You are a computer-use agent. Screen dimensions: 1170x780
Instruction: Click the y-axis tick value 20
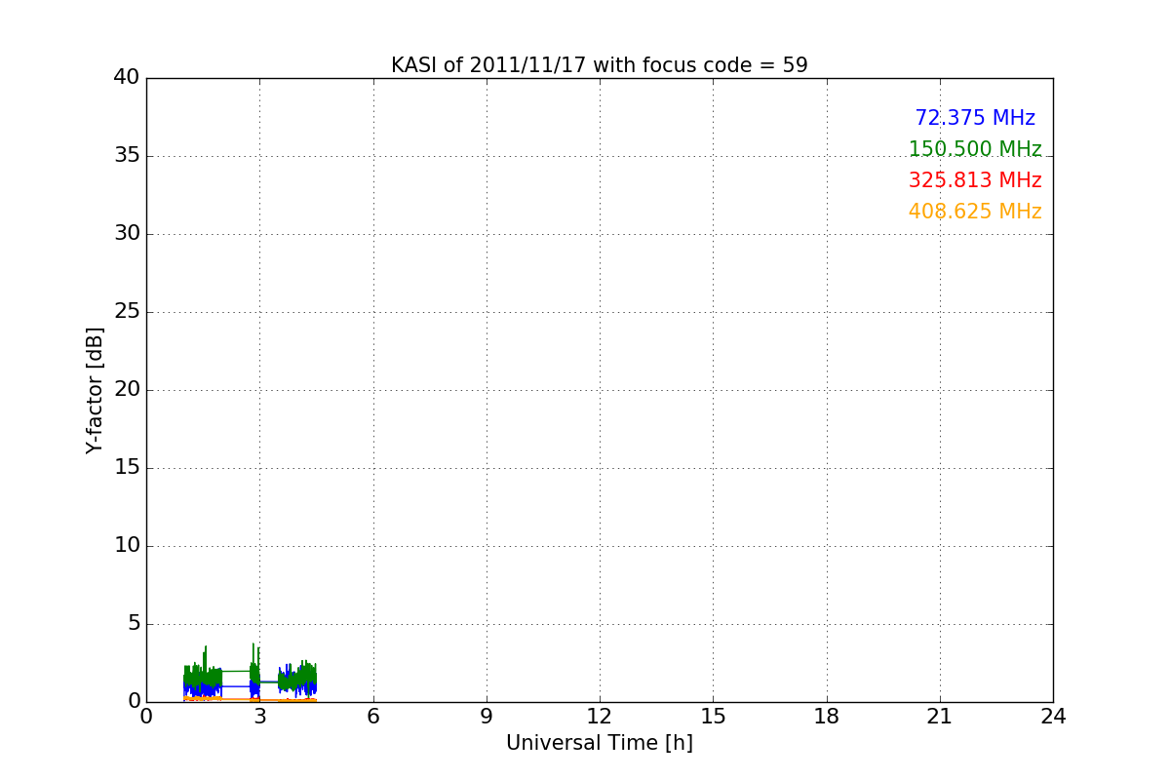127,390
